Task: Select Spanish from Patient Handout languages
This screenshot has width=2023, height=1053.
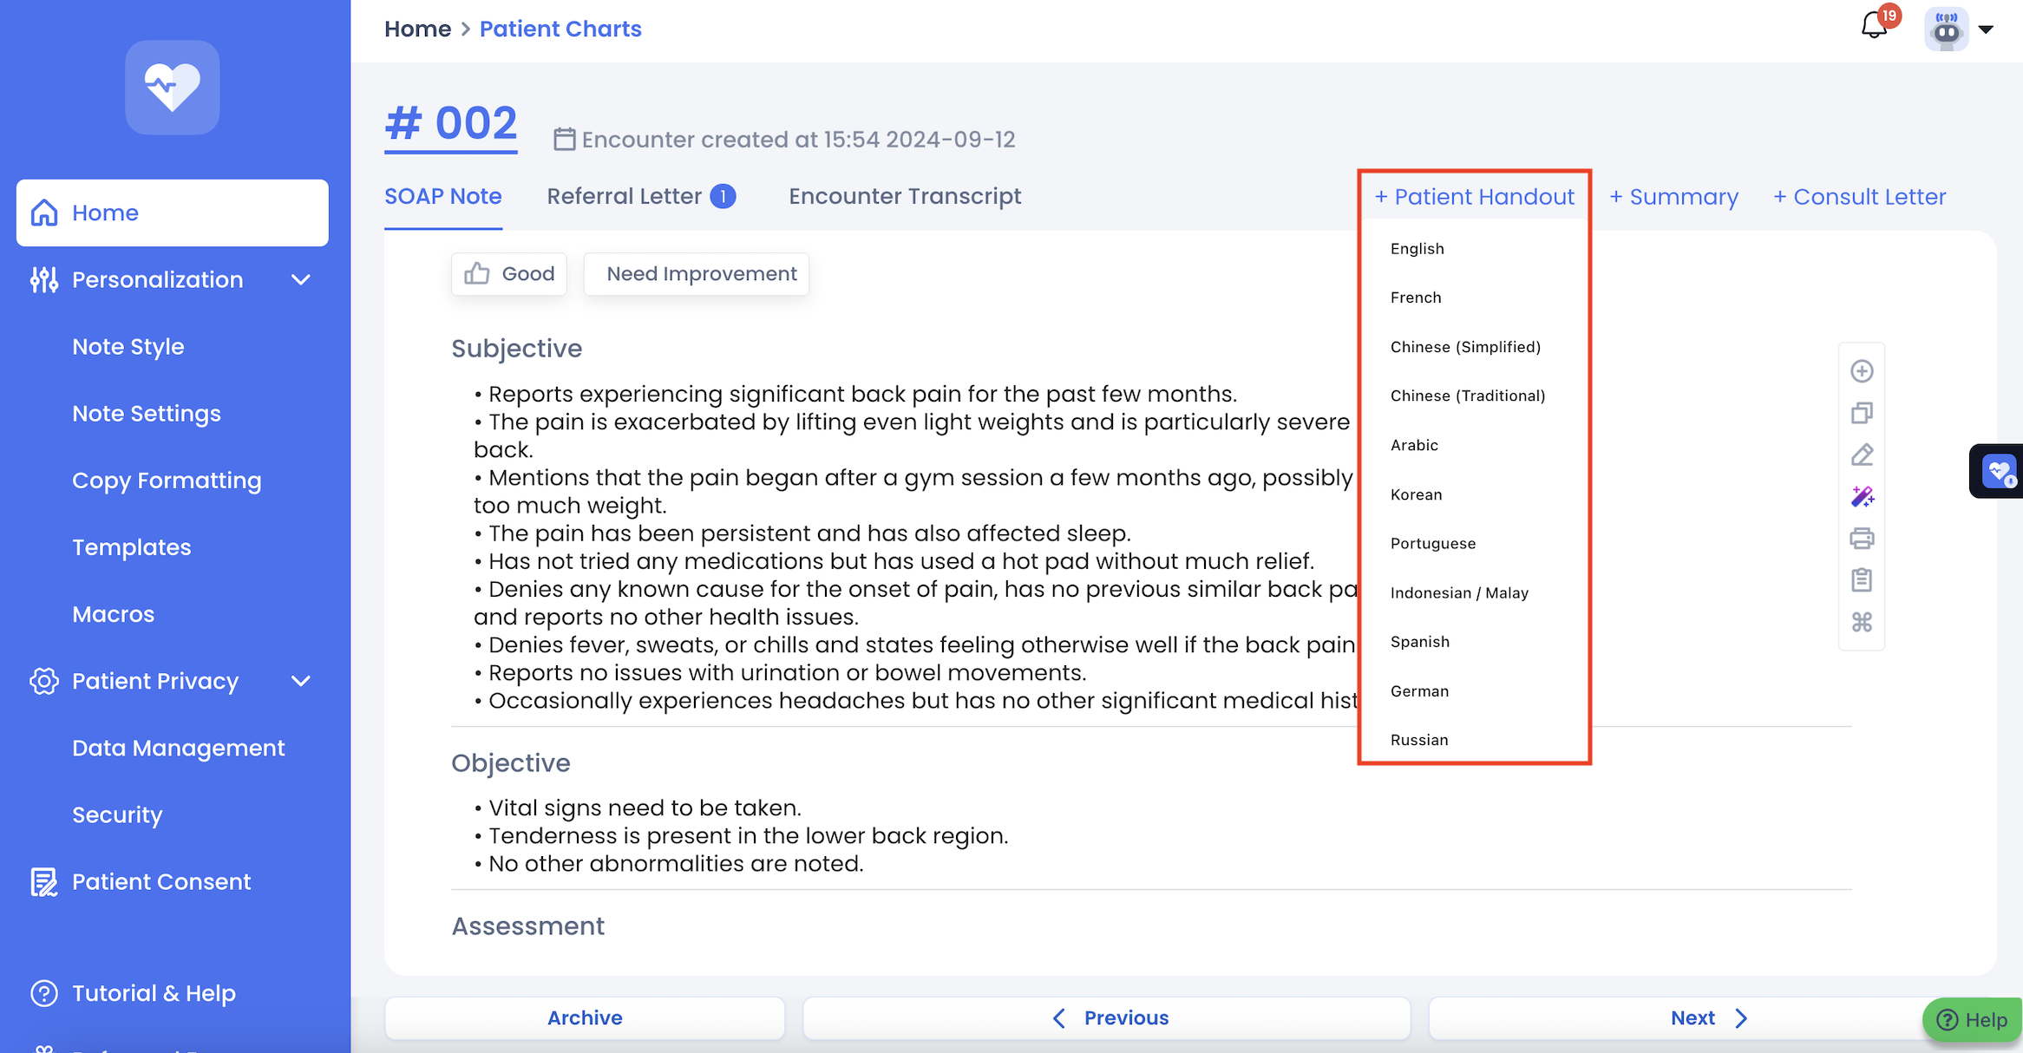Action: point(1419,642)
